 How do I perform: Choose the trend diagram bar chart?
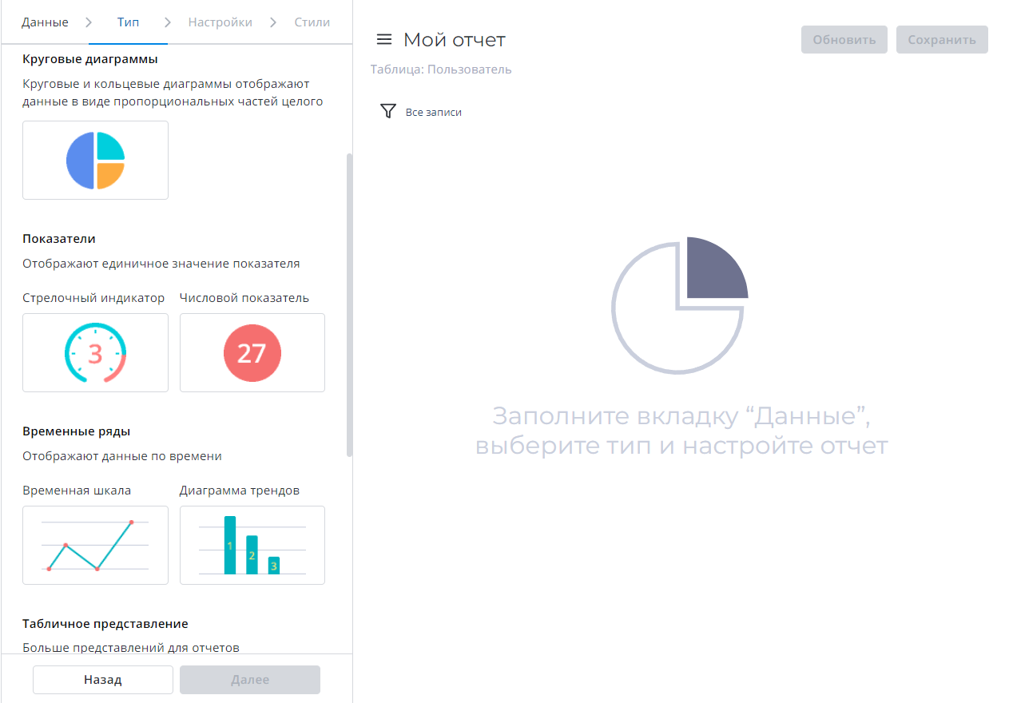252,545
